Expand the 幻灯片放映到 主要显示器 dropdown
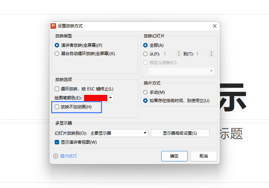The width and height of the screenshot is (269, 188). click(x=119, y=133)
